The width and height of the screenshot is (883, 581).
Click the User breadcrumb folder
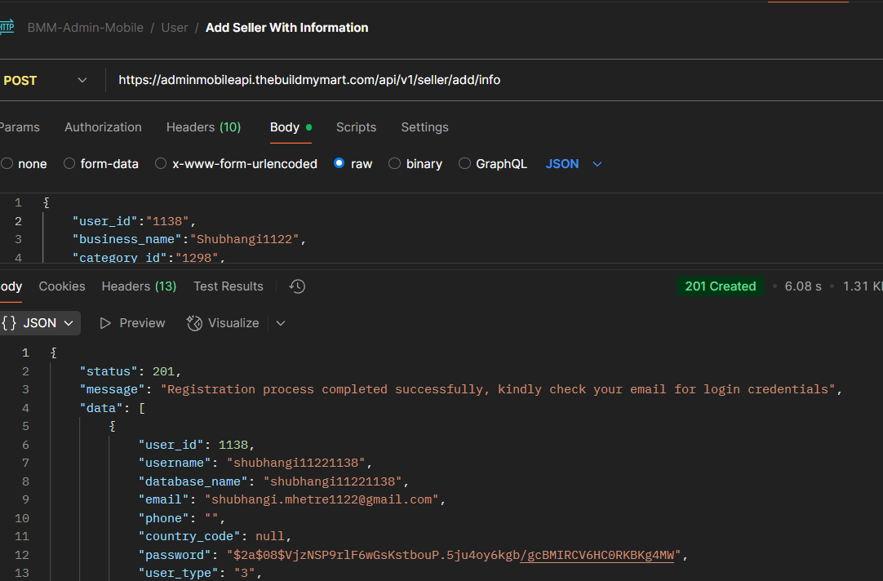pos(175,28)
